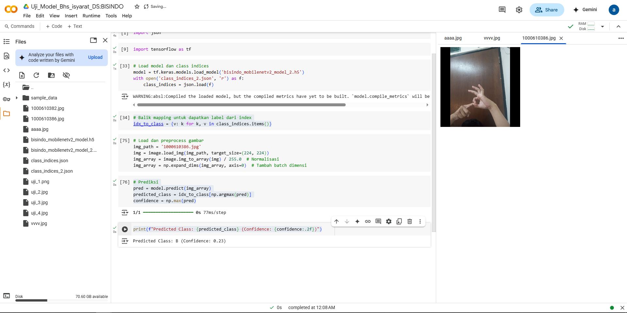The image size is (627, 313).
Task: Click the Mount Drive folder icon
Action: tap(51, 75)
